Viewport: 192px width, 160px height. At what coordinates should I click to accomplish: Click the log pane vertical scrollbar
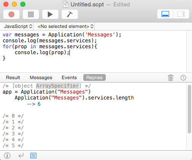coord(189,109)
